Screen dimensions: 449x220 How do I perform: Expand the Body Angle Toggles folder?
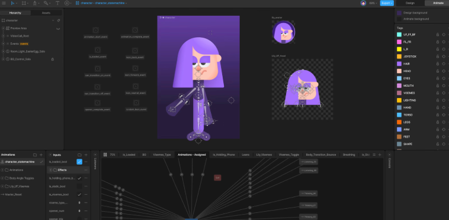[x=2, y=178]
